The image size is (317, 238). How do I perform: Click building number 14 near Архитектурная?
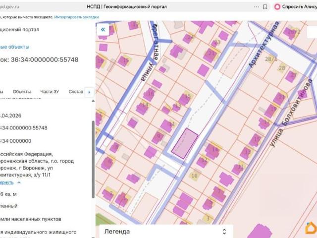pyautogui.click(x=215, y=149)
